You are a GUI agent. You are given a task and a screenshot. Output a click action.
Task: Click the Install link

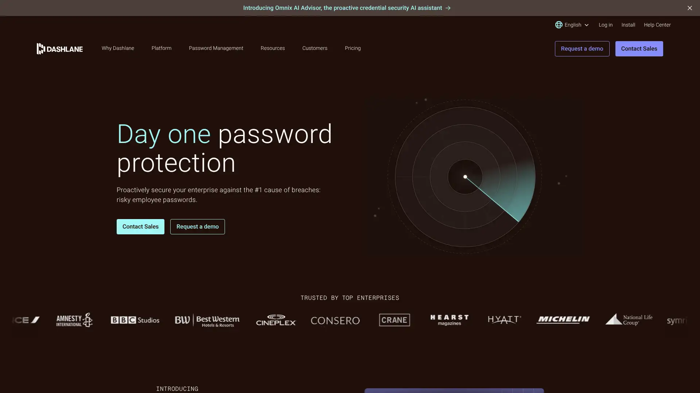628,25
